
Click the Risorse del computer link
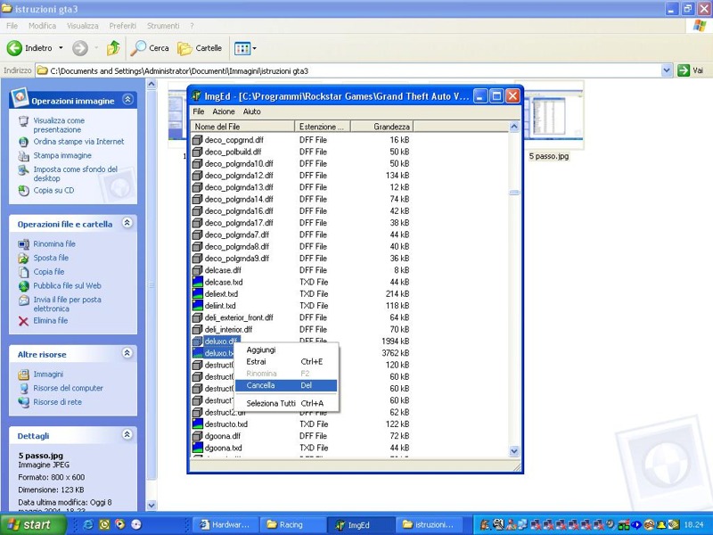pos(68,389)
